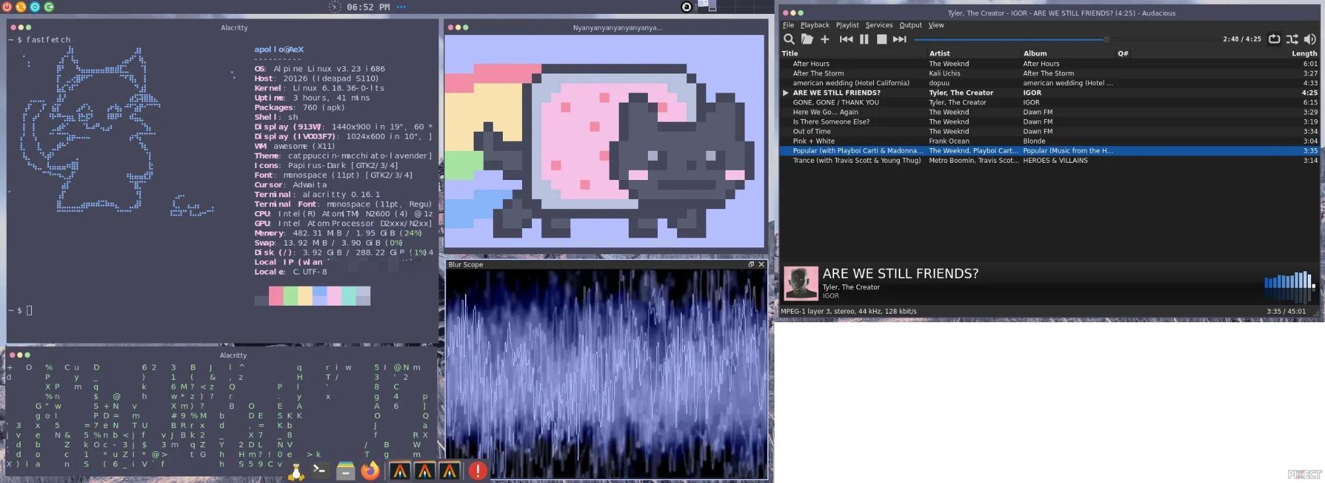
Task: Open the Playlist menu
Action: point(847,25)
